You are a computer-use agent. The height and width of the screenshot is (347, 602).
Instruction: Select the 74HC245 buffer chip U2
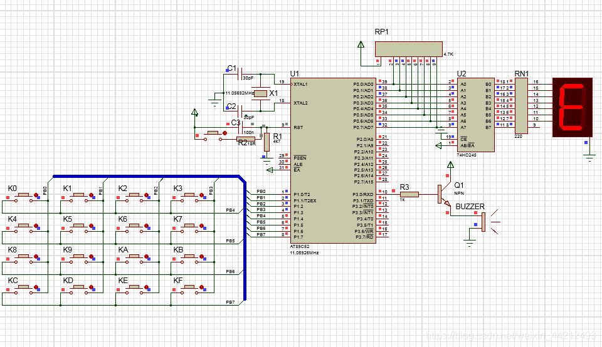475,114
